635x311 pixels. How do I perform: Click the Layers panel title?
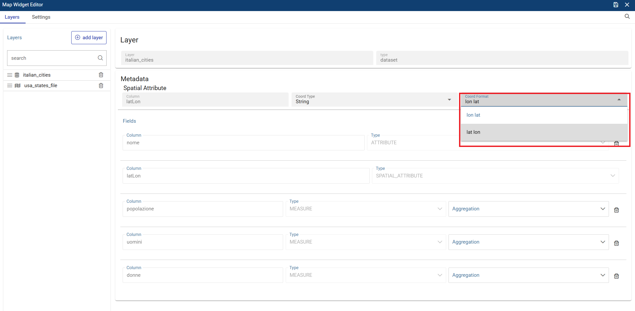tap(15, 38)
